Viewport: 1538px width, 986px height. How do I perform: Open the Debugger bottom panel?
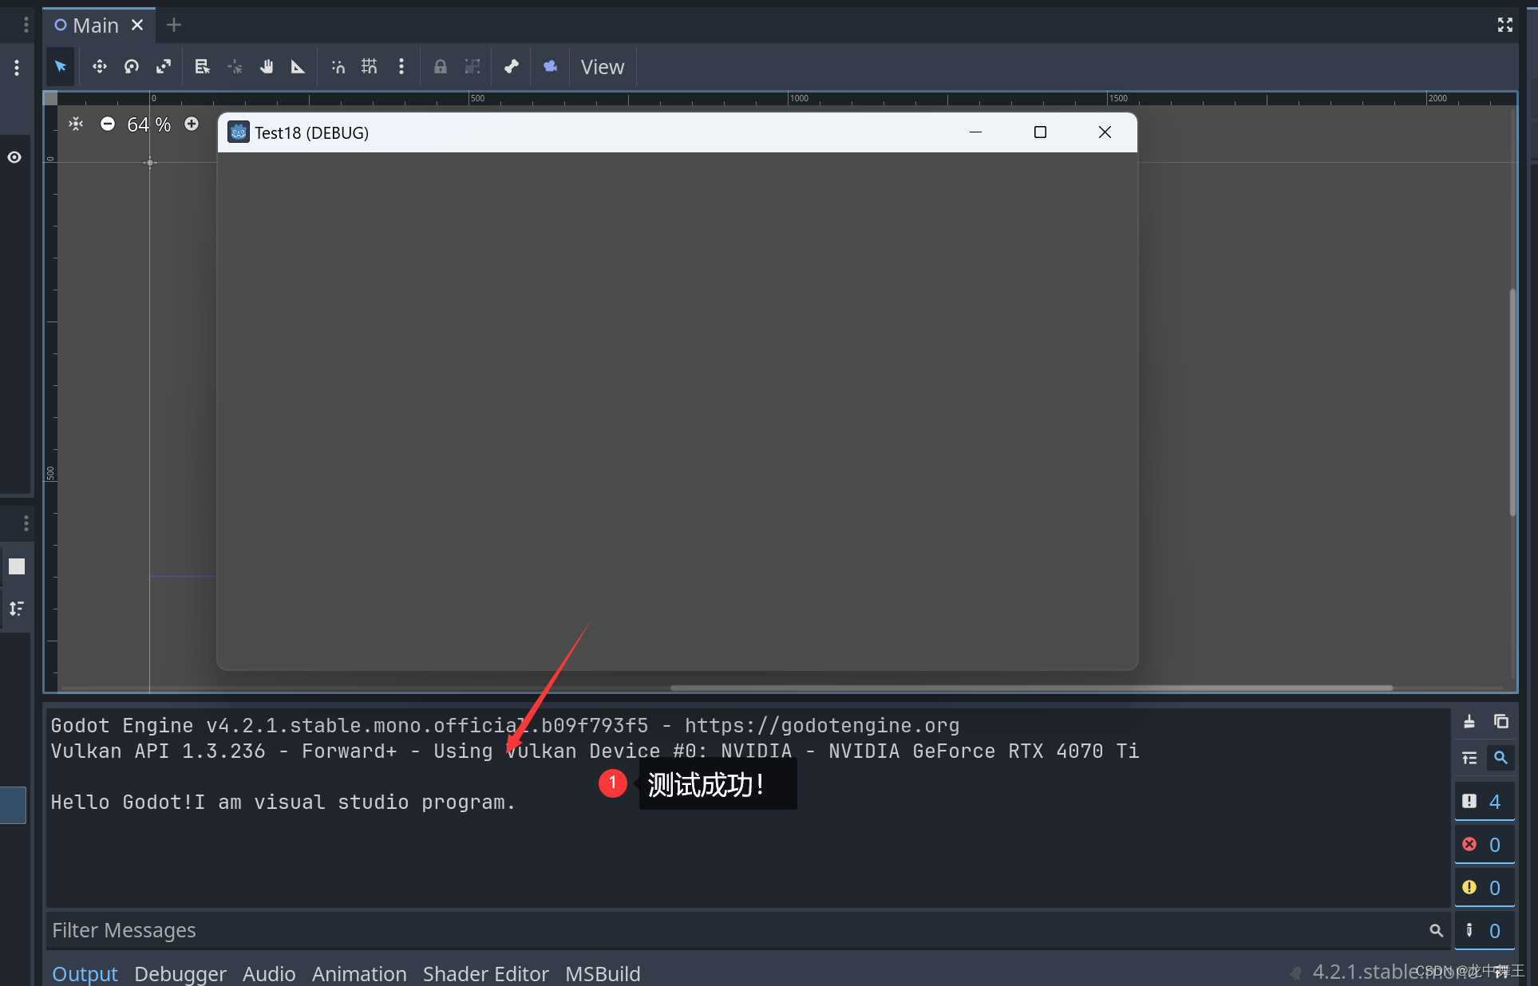coord(180,973)
